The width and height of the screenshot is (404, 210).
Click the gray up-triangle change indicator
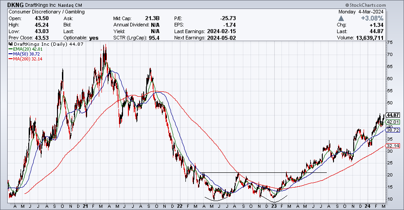(341, 18)
